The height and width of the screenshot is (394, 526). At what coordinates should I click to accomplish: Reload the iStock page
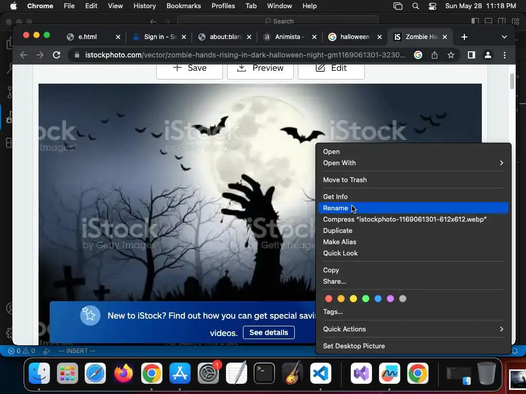57,55
